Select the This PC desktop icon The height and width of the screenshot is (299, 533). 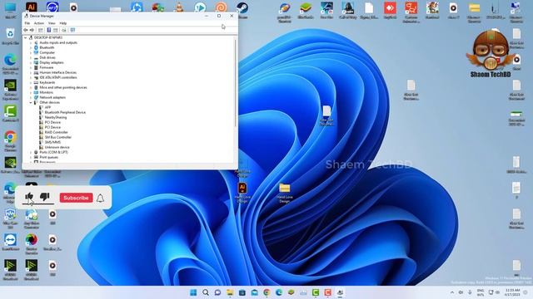(10, 9)
